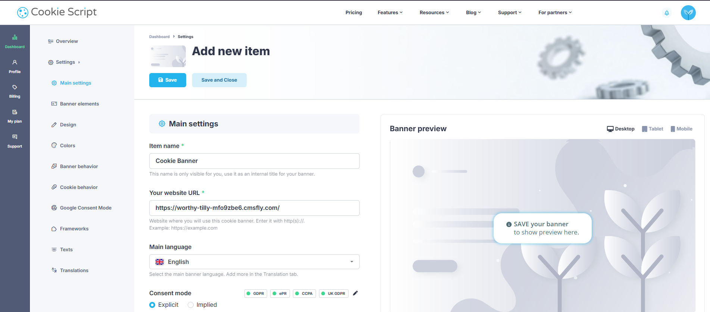
Task: Open Banner elements settings
Action: coord(79,104)
